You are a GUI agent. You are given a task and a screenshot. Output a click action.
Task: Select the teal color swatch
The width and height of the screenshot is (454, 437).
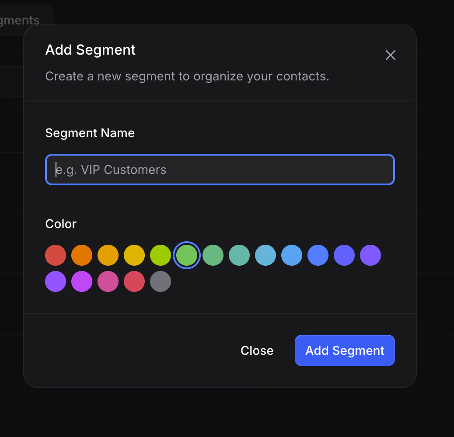point(239,255)
